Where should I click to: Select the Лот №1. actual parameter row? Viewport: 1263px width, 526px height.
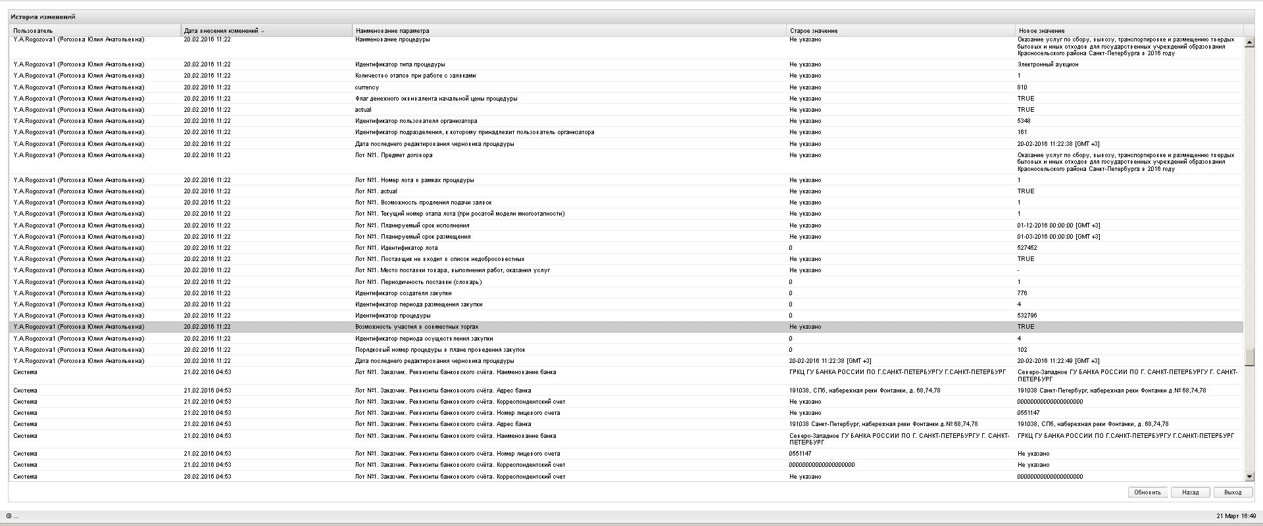click(x=626, y=191)
